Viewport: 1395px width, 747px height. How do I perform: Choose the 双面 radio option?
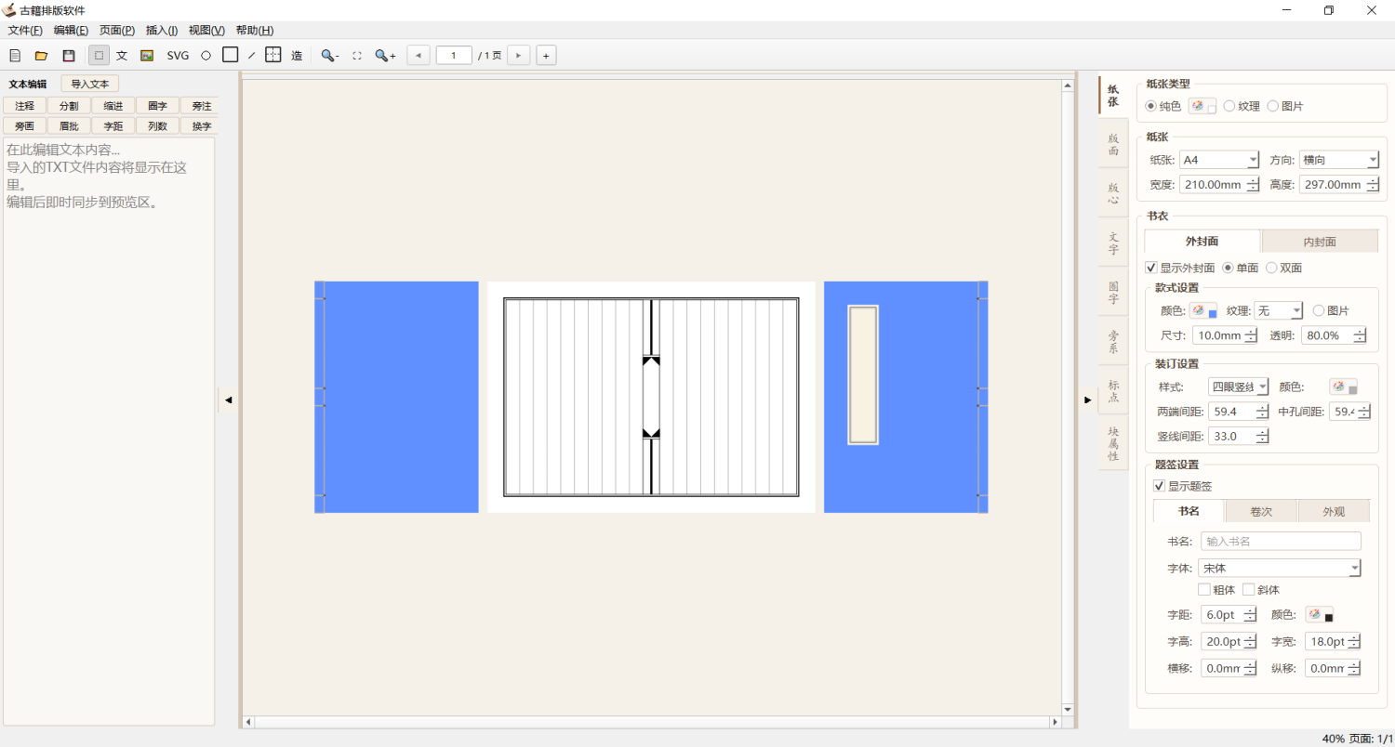tap(1272, 268)
